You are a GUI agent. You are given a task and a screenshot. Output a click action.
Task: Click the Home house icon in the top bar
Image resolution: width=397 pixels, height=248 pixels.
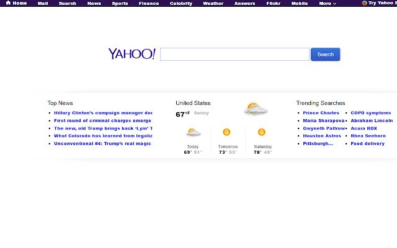tap(8, 2)
